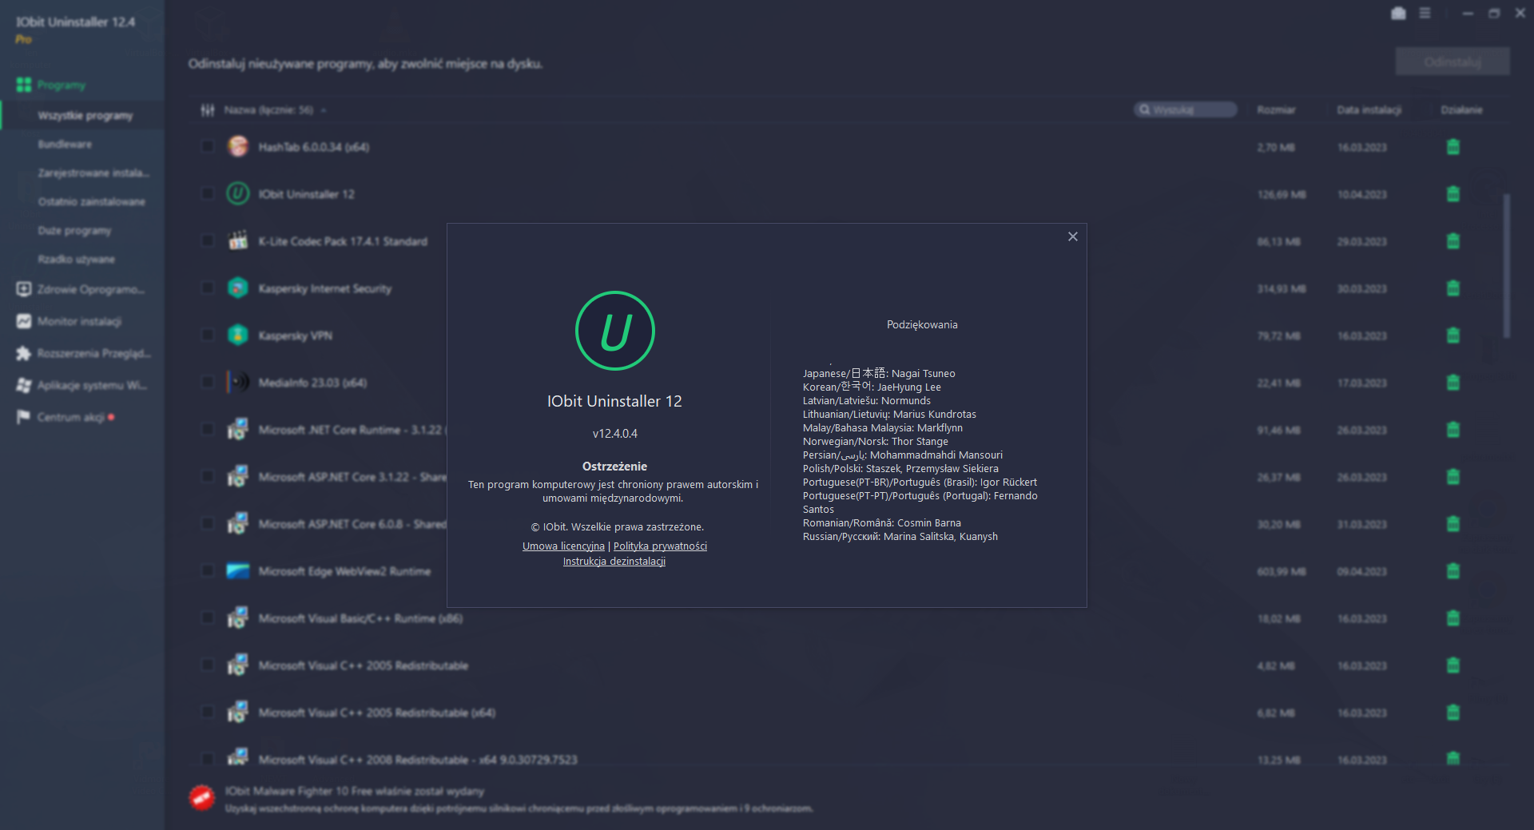
Task: Click the Kaspersky VPN program icon
Action: click(x=238, y=335)
